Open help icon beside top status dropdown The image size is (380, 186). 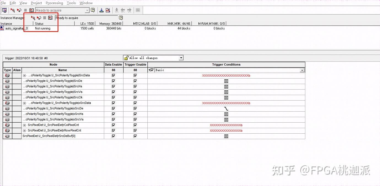93,10
